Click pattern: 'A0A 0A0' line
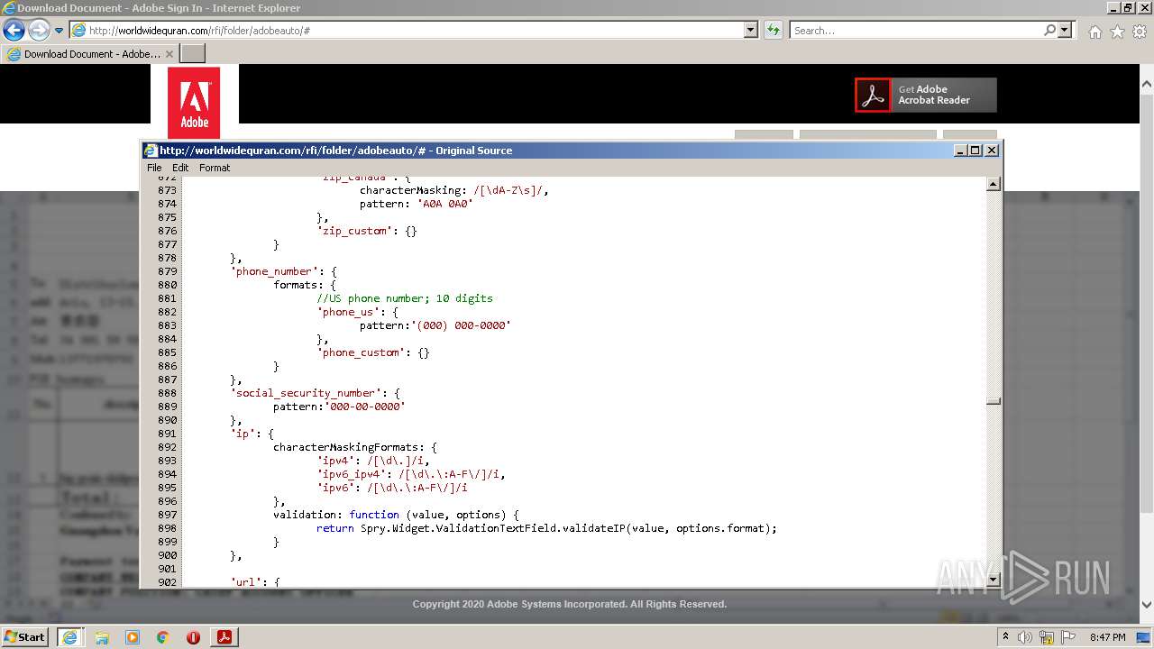 pyautogui.click(x=417, y=204)
